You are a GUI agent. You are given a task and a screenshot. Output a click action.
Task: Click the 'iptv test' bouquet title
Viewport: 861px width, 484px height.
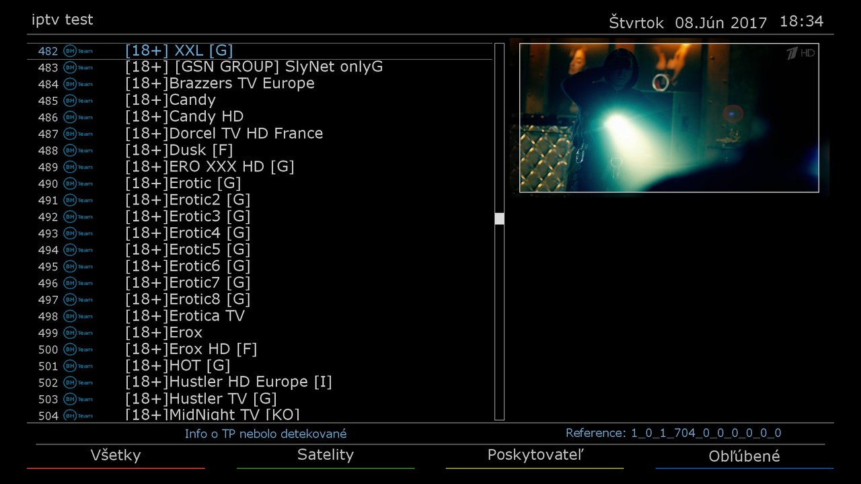(63, 20)
